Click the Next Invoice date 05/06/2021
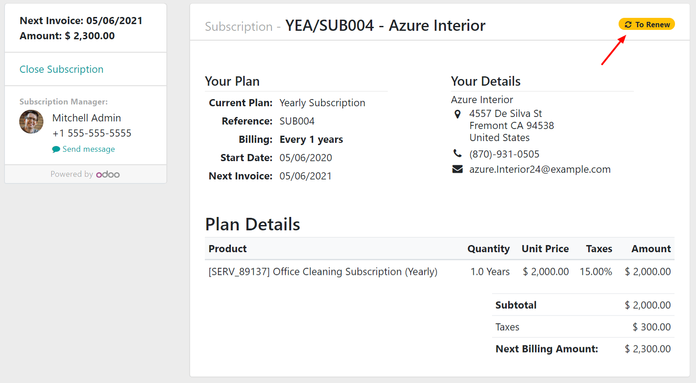The width and height of the screenshot is (696, 383). coord(306,175)
